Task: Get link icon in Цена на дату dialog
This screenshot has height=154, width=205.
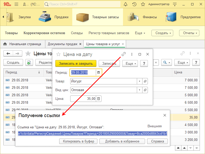Action: pyautogui.click(x=124, y=54)
